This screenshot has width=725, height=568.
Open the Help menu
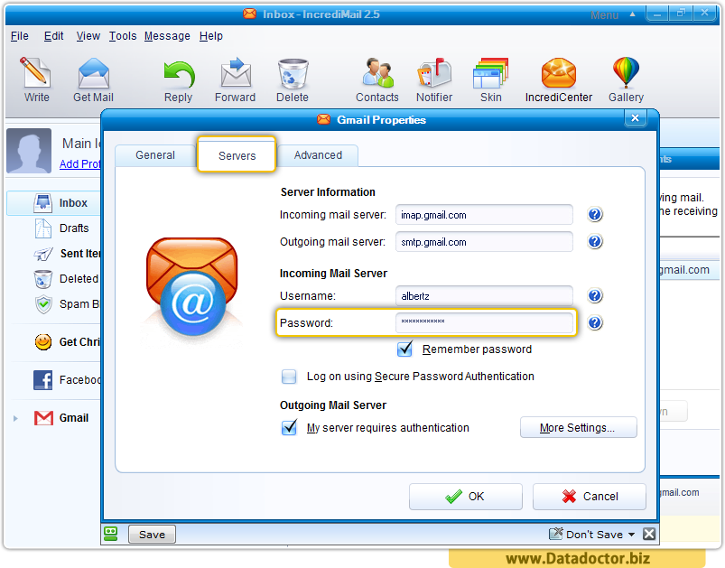211,36
